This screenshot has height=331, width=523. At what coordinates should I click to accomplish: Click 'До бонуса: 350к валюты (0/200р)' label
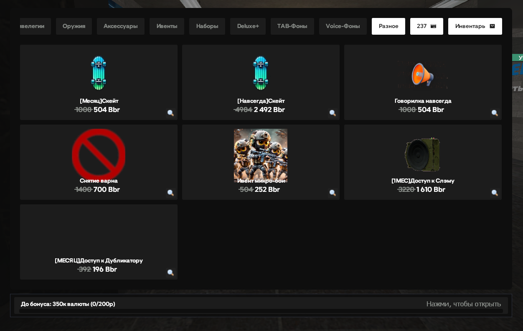click(68, 304)
